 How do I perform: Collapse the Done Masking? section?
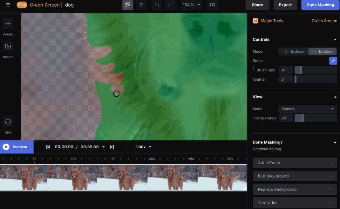tap(335, 142)
